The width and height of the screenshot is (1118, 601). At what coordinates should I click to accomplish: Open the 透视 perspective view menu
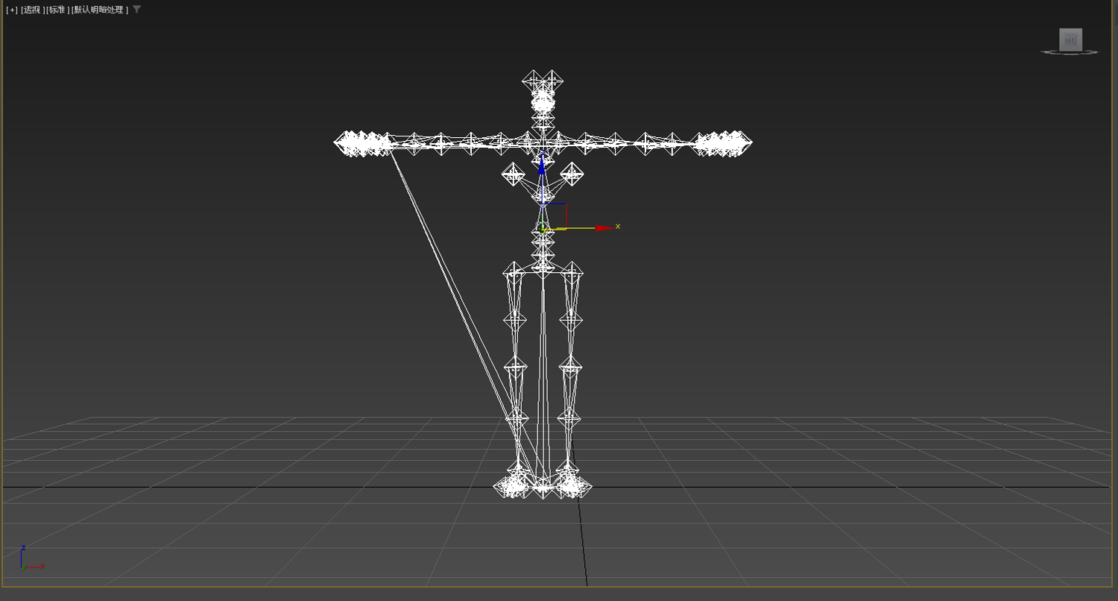[33, 10]
